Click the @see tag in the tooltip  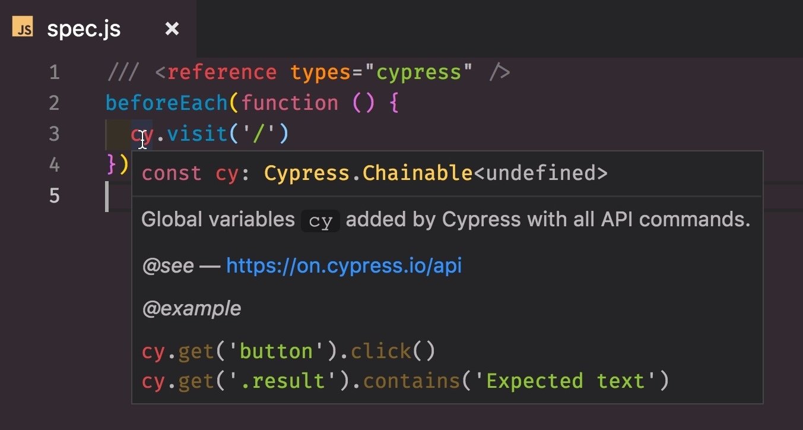168,265
